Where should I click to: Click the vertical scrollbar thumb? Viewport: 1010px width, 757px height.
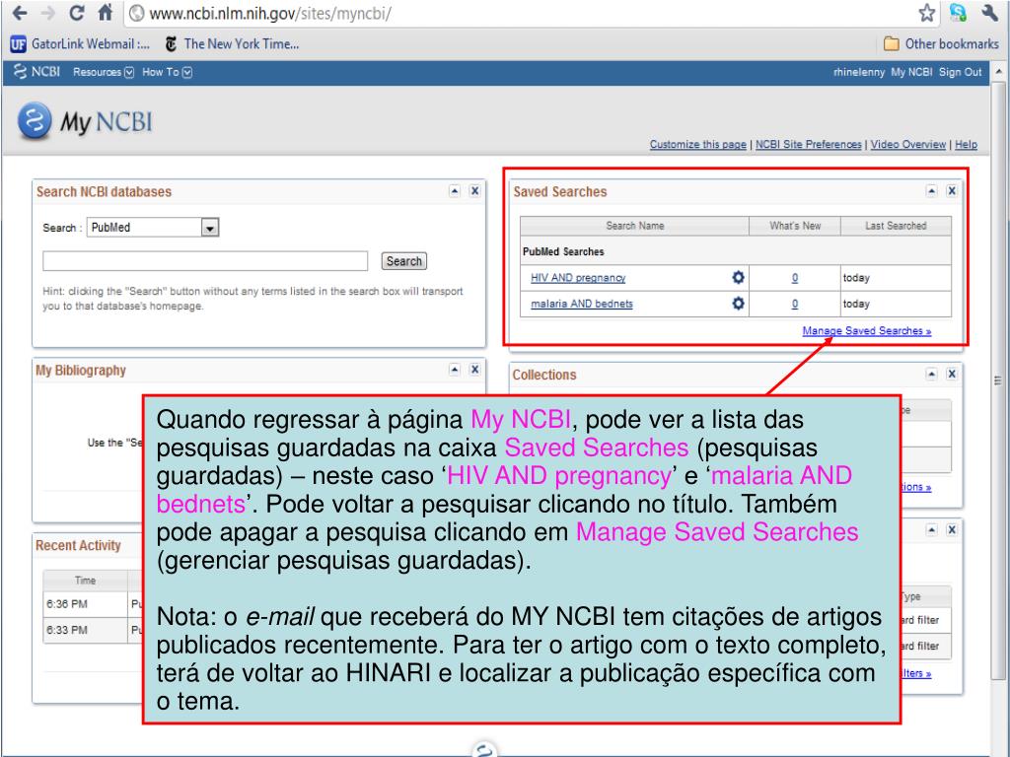click(x=998, y=379)
